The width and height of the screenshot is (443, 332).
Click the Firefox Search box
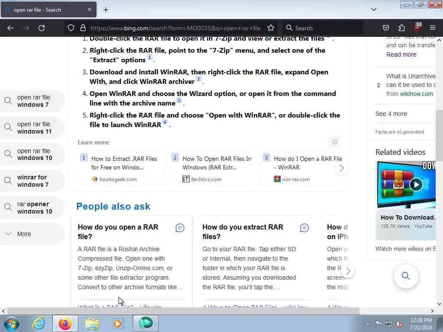coord(322,28)
